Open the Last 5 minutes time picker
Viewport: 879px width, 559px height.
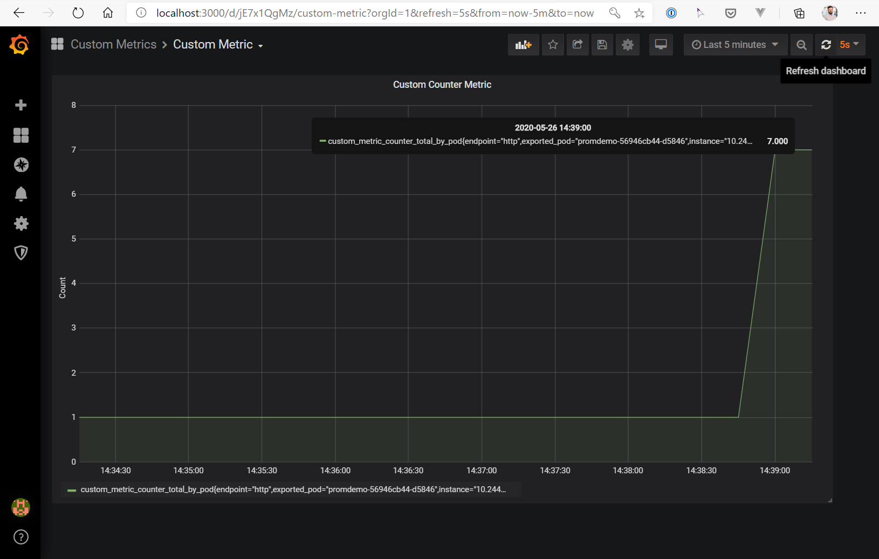736,45
